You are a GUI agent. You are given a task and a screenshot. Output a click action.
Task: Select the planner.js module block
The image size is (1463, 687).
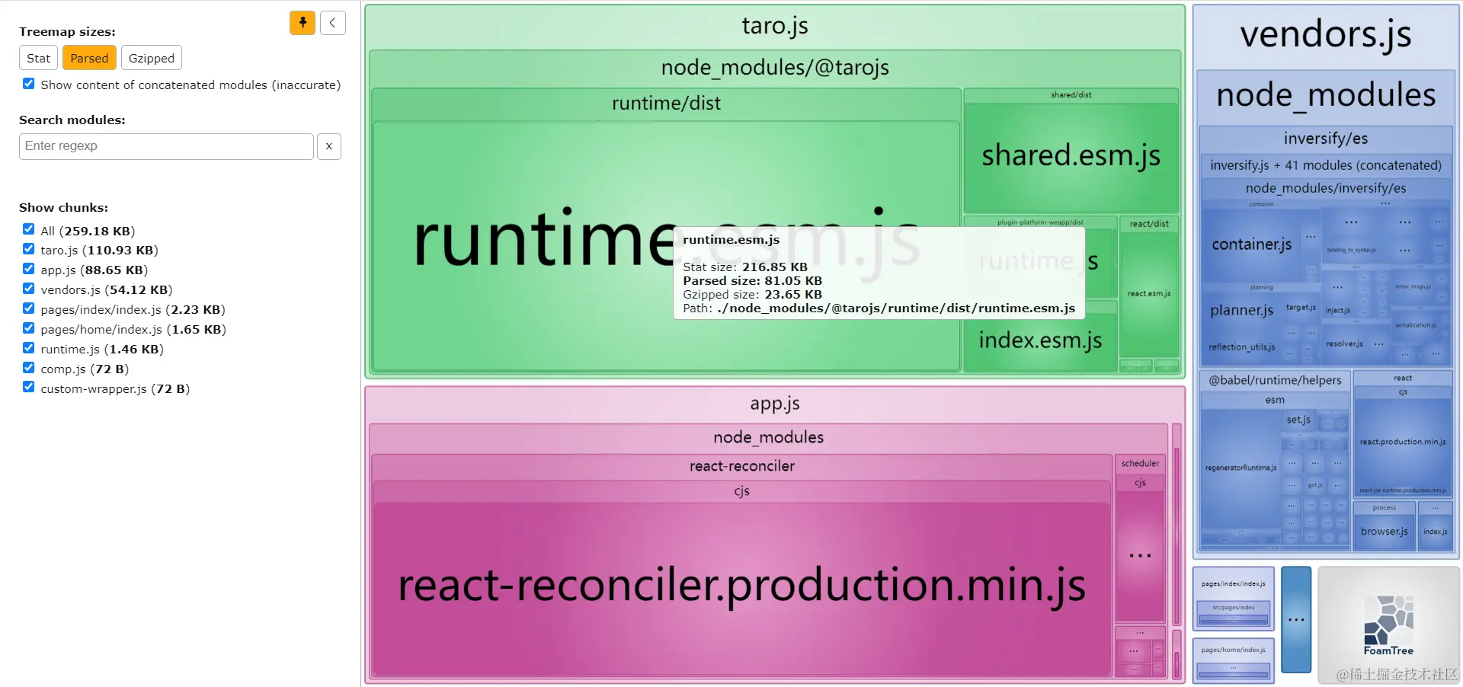tap(1241, 310)
